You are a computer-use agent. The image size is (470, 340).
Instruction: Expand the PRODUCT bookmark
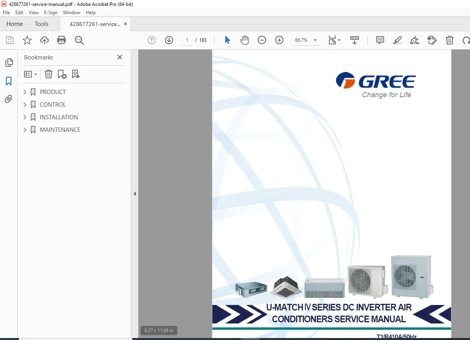[x=25, y=92]
